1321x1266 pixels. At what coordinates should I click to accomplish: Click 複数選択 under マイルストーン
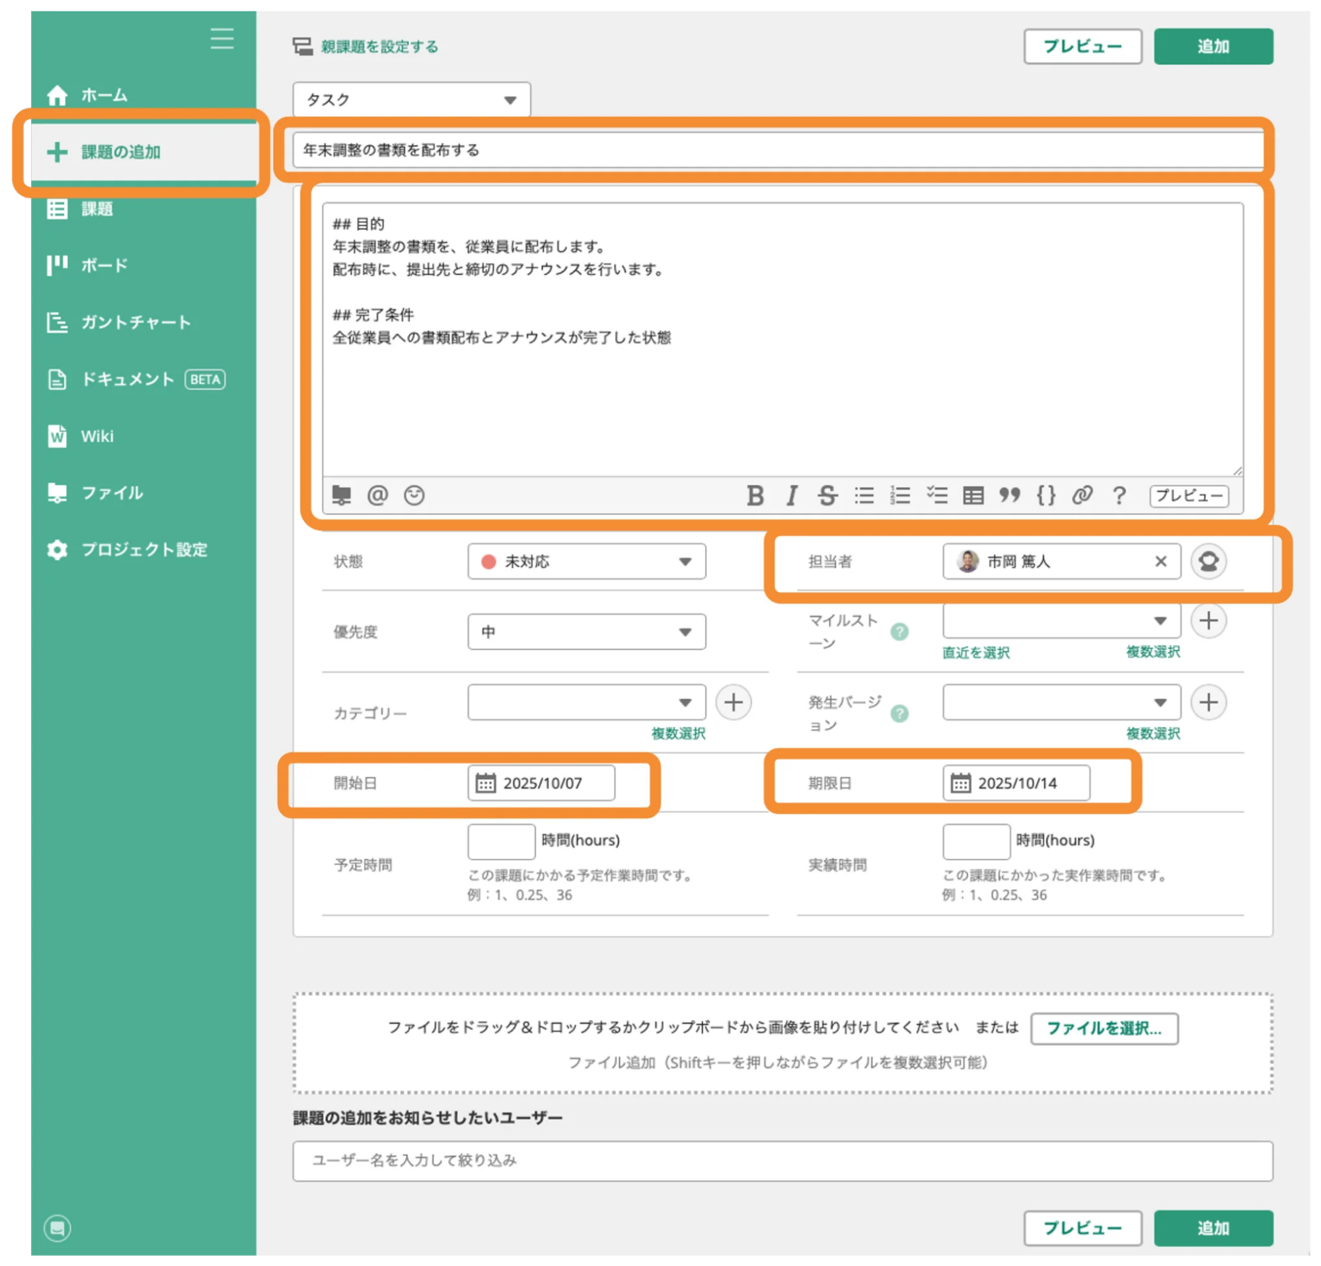[x=1152, y=652]
